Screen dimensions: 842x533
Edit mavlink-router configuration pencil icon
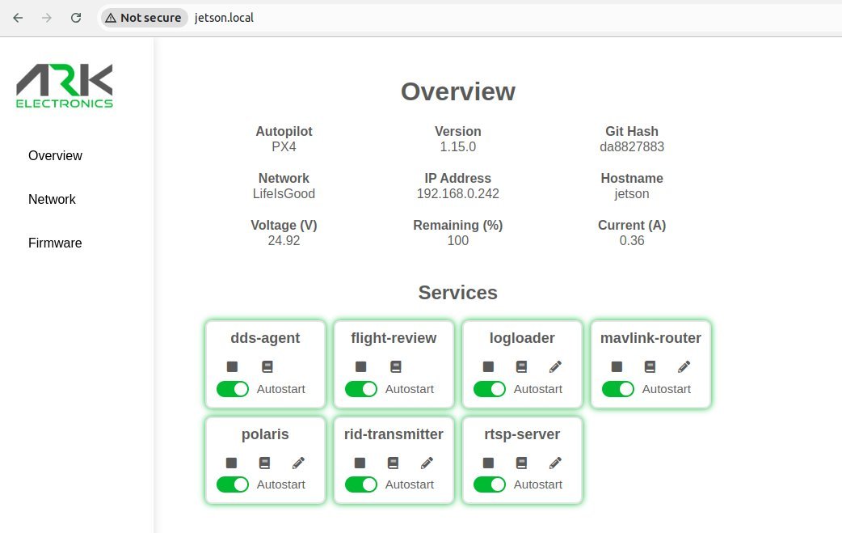(x=684, y=366)
